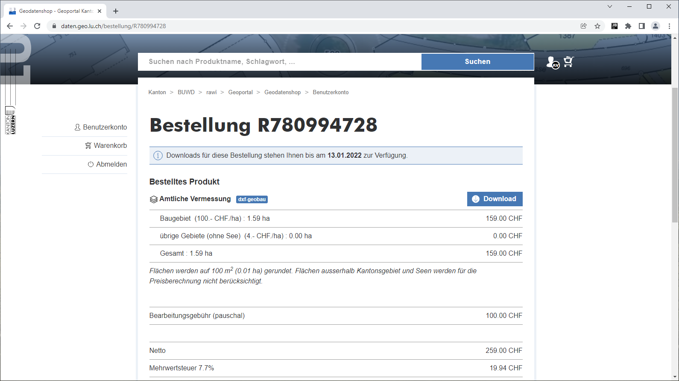Reload the page
Screen dimensions: 679x381
[37, 26]
